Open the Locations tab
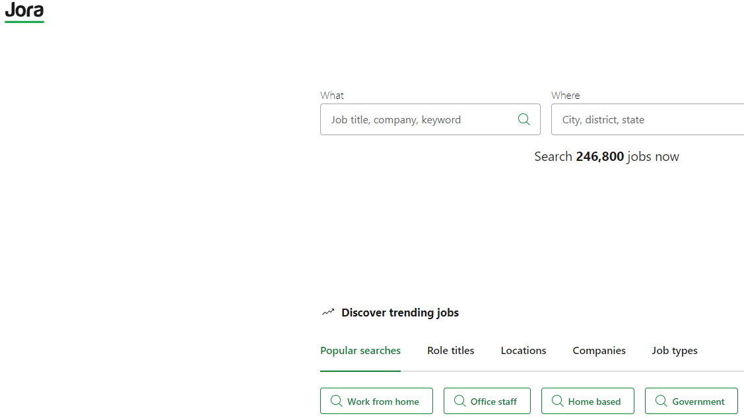Screen dimensions: 744x420 (524, 351)
